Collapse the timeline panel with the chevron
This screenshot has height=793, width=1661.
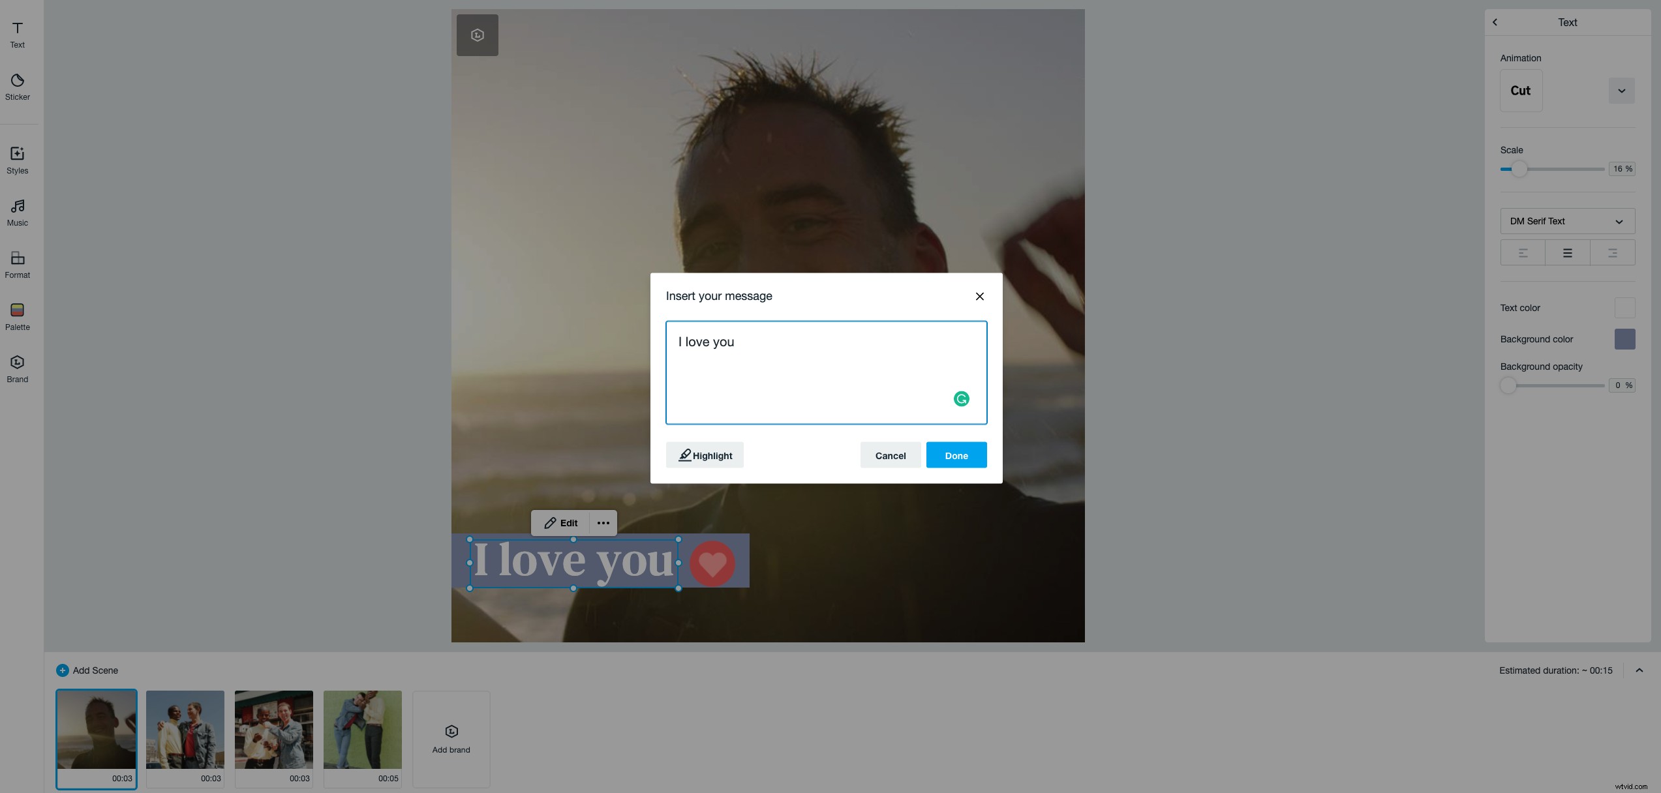[x=1639, y=670]
